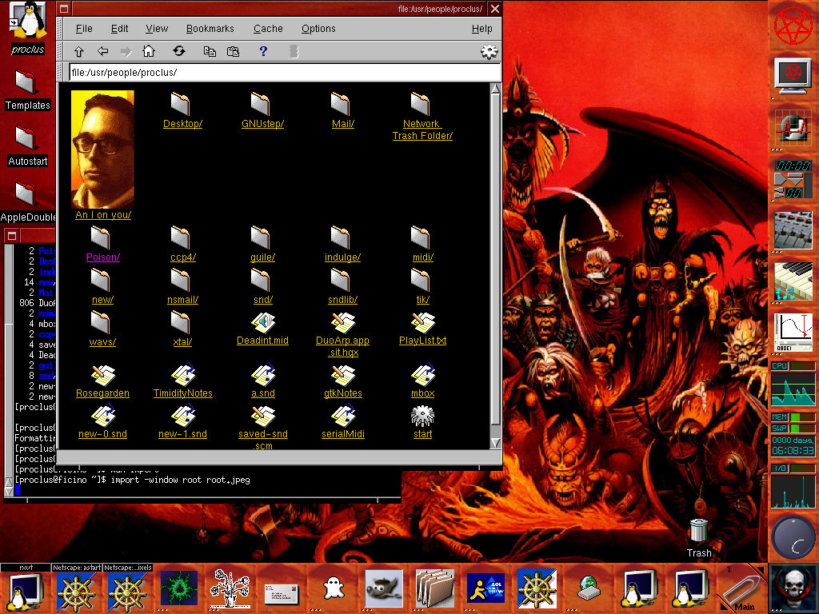Open the Cache menu
The width and height of the screenshot is (819, 614).
click(x=268, y=29)
